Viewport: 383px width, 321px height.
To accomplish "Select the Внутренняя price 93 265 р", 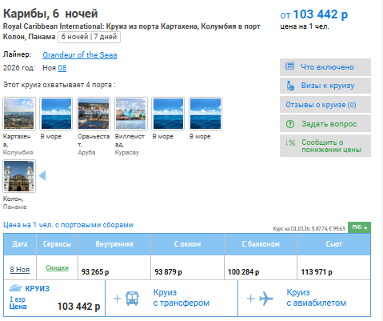I will pyautogui.click(x=95, y=272).
